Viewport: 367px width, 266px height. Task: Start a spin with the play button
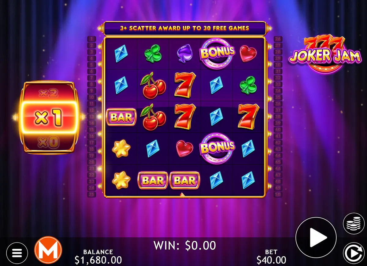click(x=316, y=237)
